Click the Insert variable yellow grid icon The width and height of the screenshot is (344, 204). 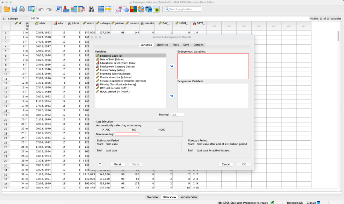click(108, 9)
